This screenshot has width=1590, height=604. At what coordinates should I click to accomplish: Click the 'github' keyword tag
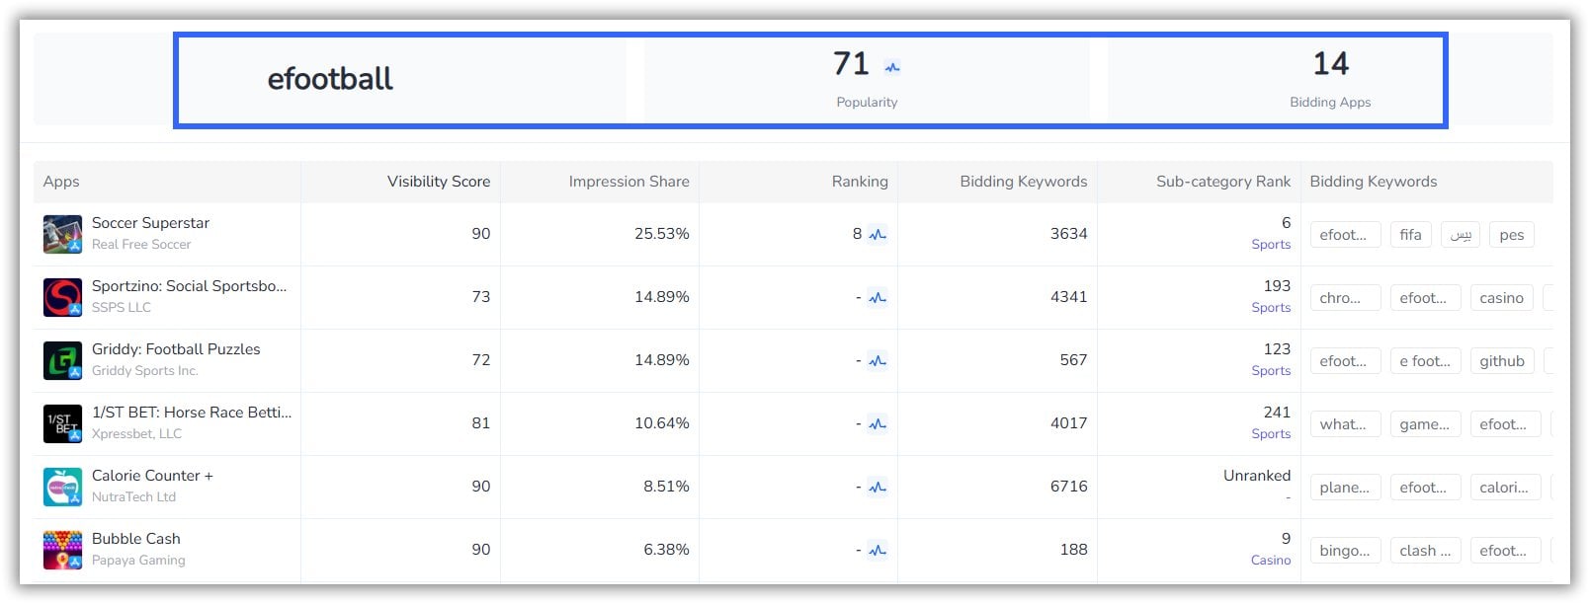1501,361
